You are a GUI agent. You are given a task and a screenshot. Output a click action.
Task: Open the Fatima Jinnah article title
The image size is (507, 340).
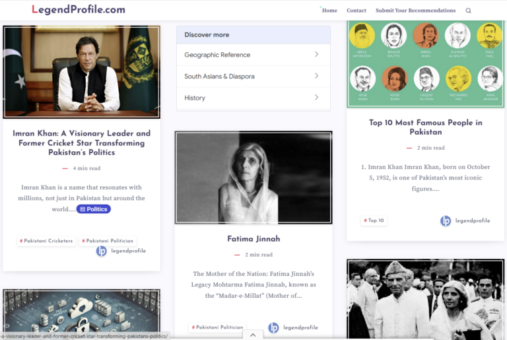(253, 239)
